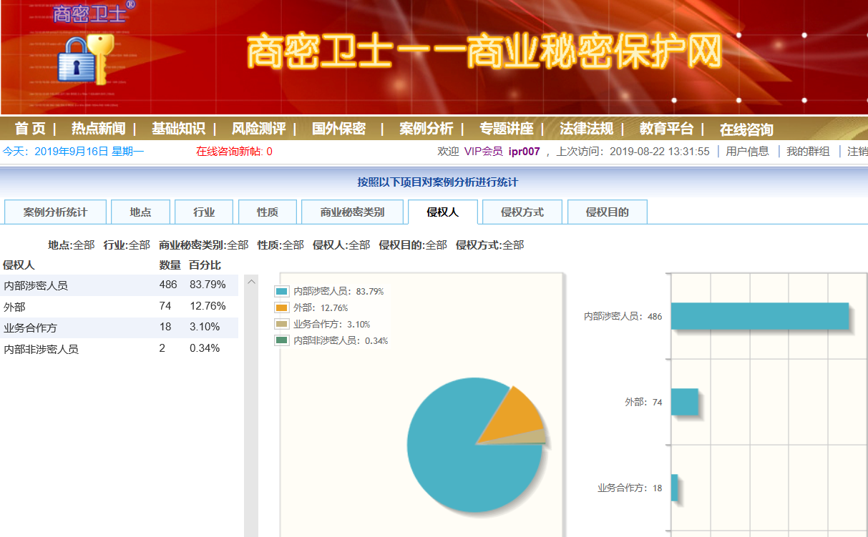The height and width of the screenshot is (537, 868).
Task: Open 基础知识 menu item
Action: click(178, 129)
